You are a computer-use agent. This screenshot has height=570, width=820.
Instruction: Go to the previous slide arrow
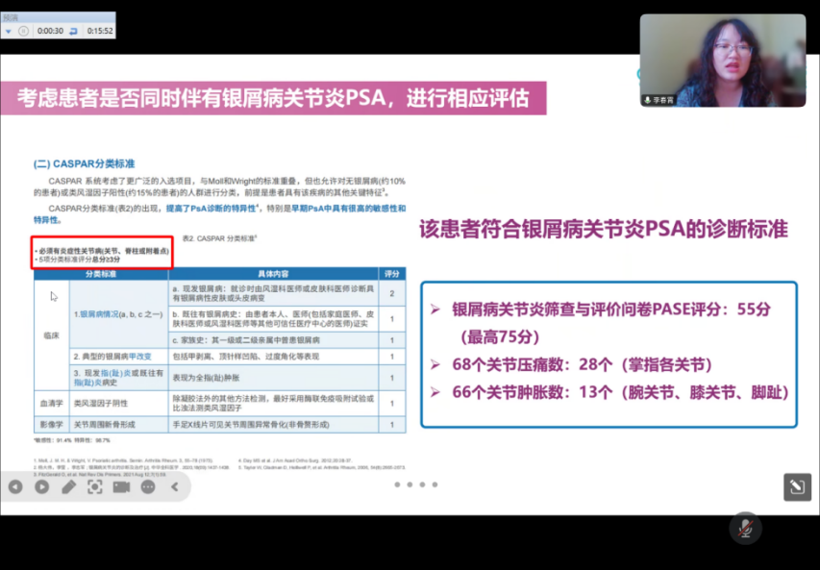(15, 487)
